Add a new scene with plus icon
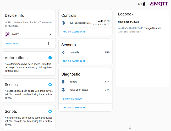 click(x=50, y=85)
